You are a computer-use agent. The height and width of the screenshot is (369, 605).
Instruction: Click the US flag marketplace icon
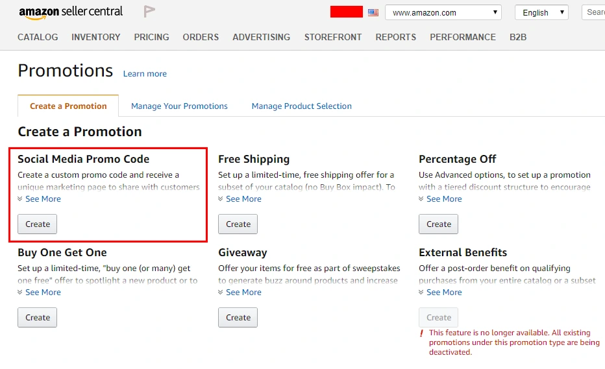coord(373,12)
